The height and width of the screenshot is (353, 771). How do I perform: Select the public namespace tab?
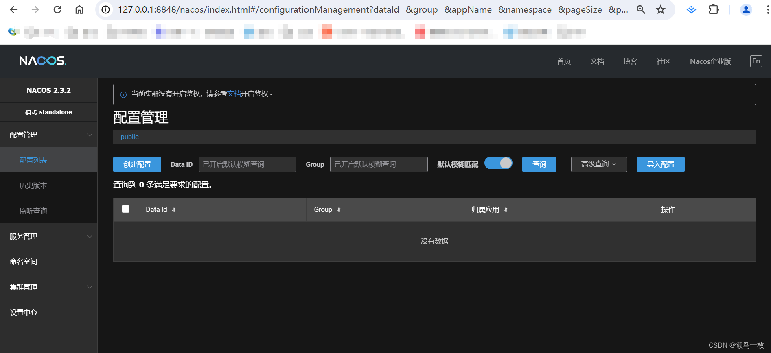click(129, 137)
